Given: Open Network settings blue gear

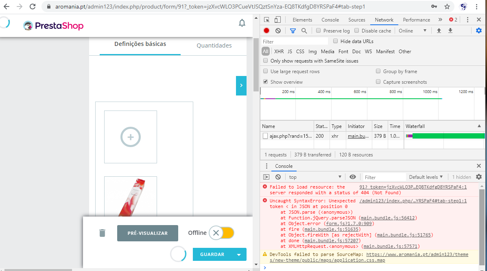Looking at the screenshot, I should (x=479, y=31).
